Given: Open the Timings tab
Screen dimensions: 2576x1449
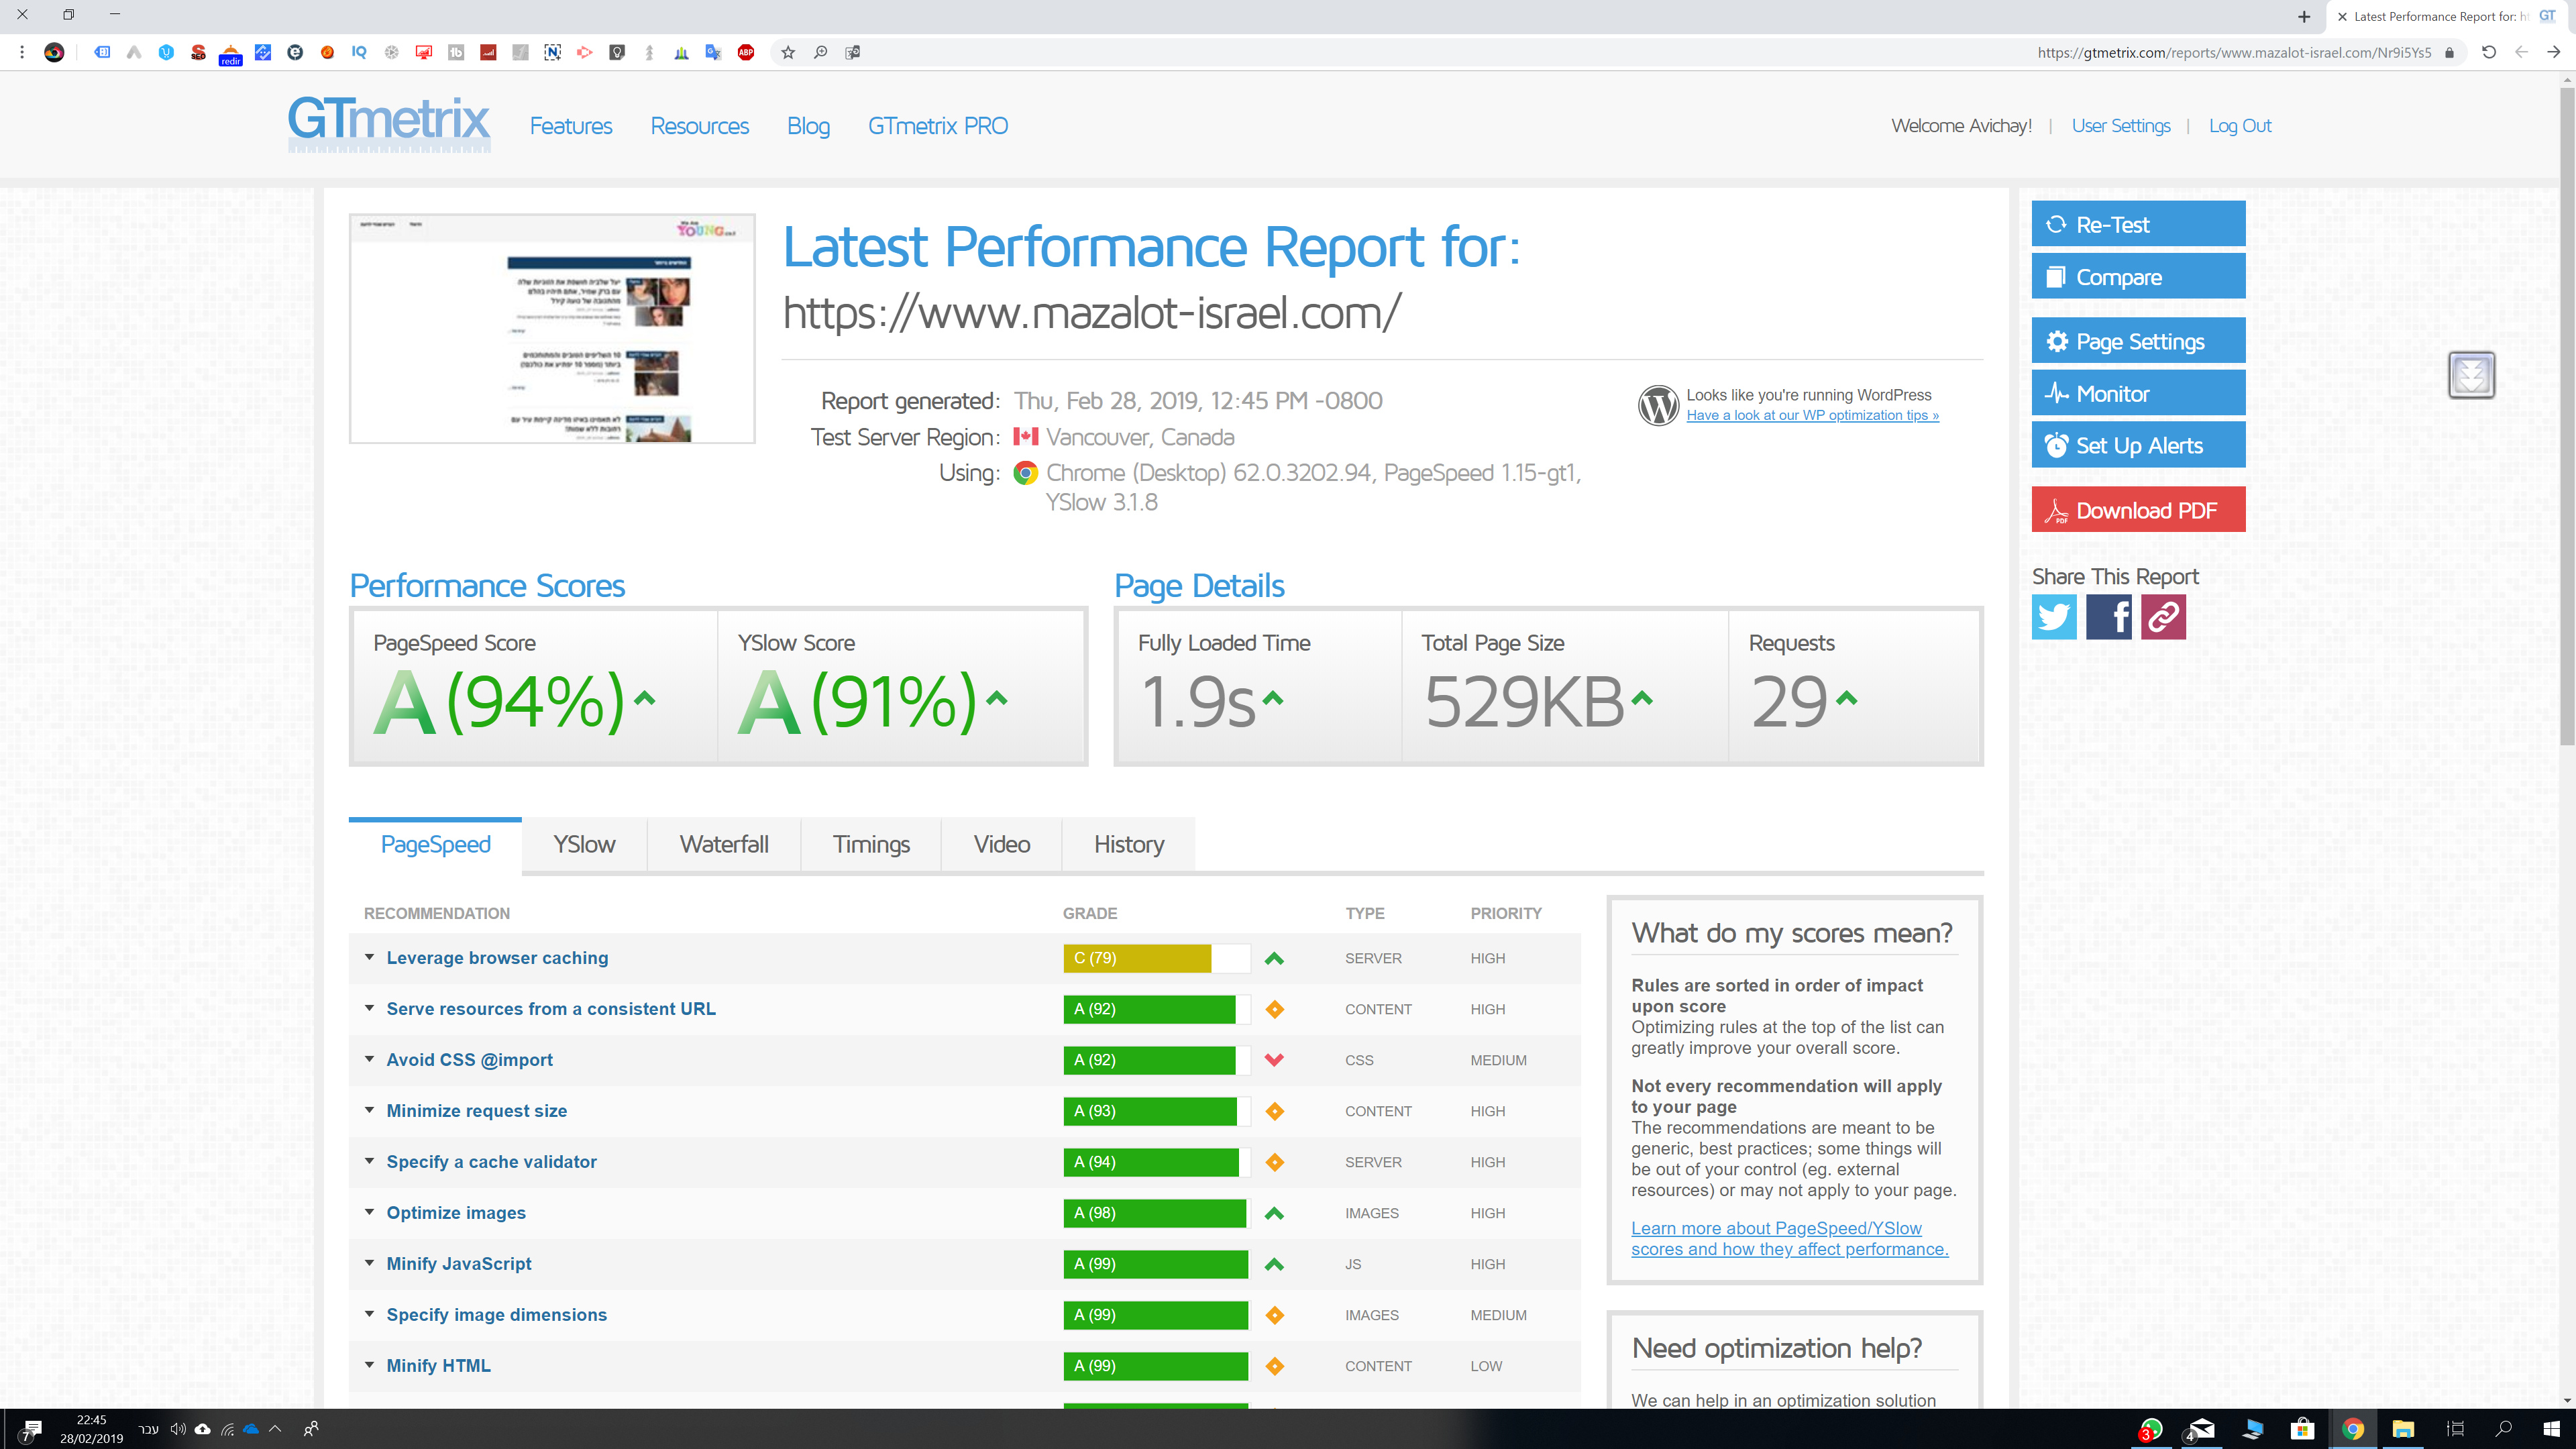Looking at the screenshot, I should point(871,845).
